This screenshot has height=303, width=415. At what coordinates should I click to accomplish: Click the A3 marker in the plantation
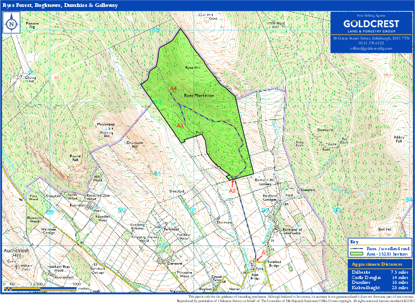[x=180, y=125]
